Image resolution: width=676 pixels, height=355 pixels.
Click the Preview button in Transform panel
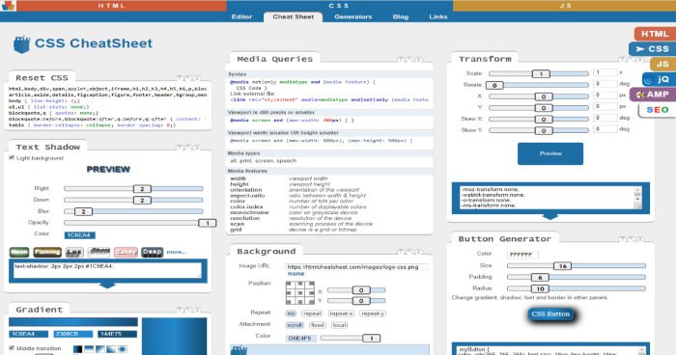[x=550, y=153]
